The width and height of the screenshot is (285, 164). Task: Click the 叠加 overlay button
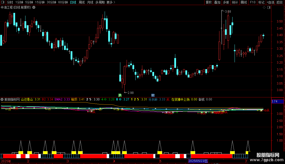pyautogui.click(x=217, y=2)
